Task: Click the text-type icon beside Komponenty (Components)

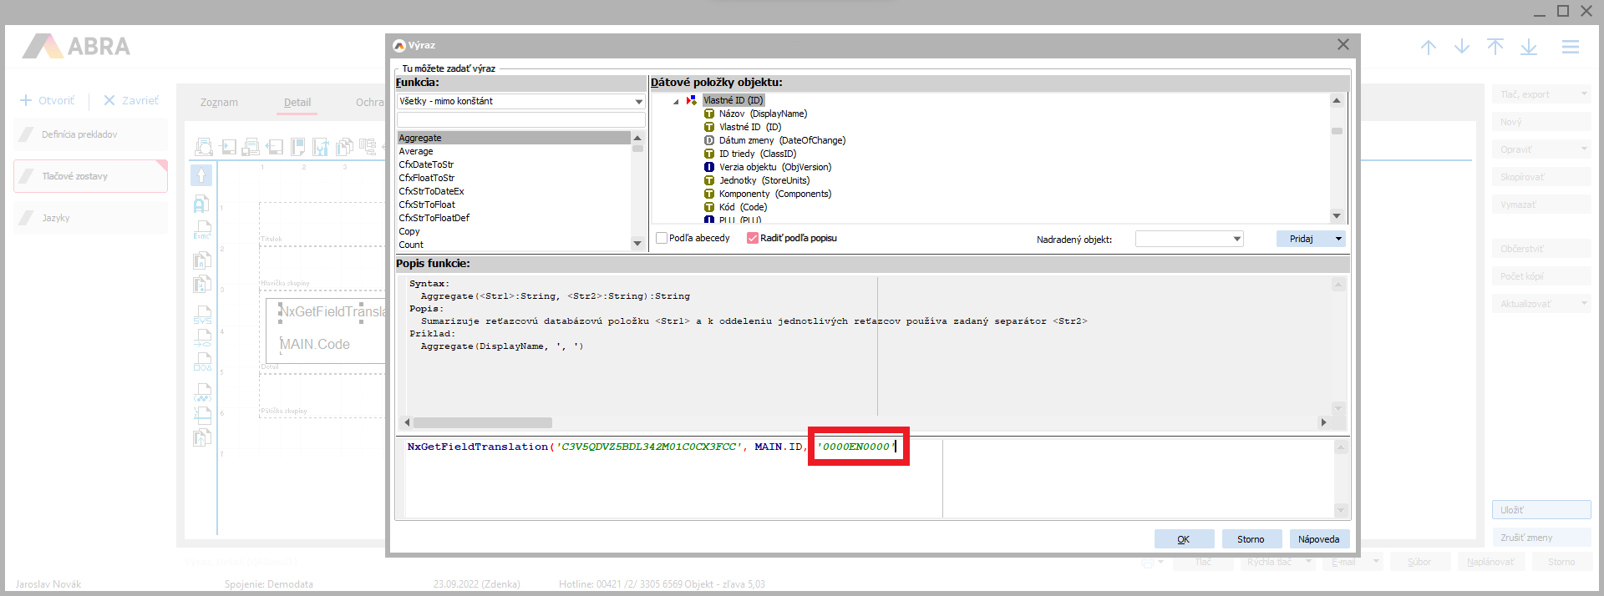Action: pos(709,194)
